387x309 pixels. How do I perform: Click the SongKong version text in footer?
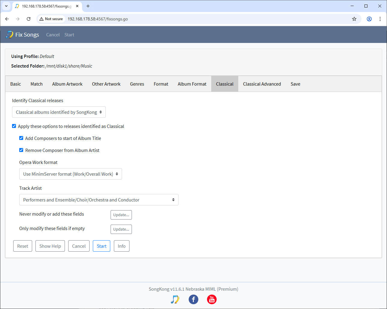click(x=194, y=289)
